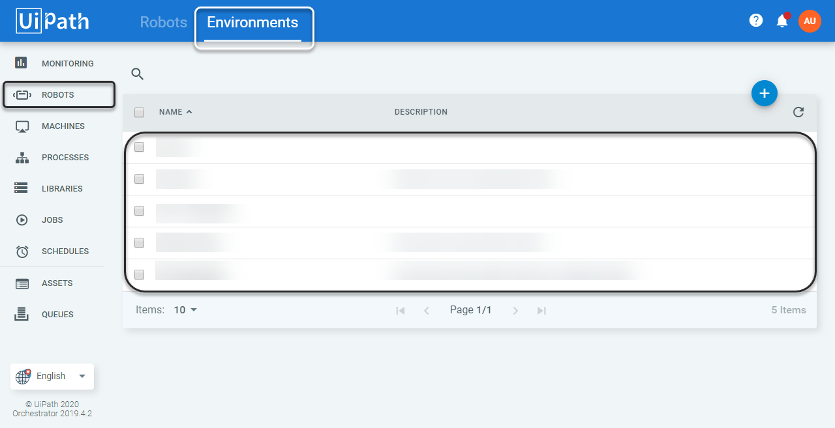Click the Jobs play icon
835x428 pixels.
pyautogui.click(x=22, y=220)
